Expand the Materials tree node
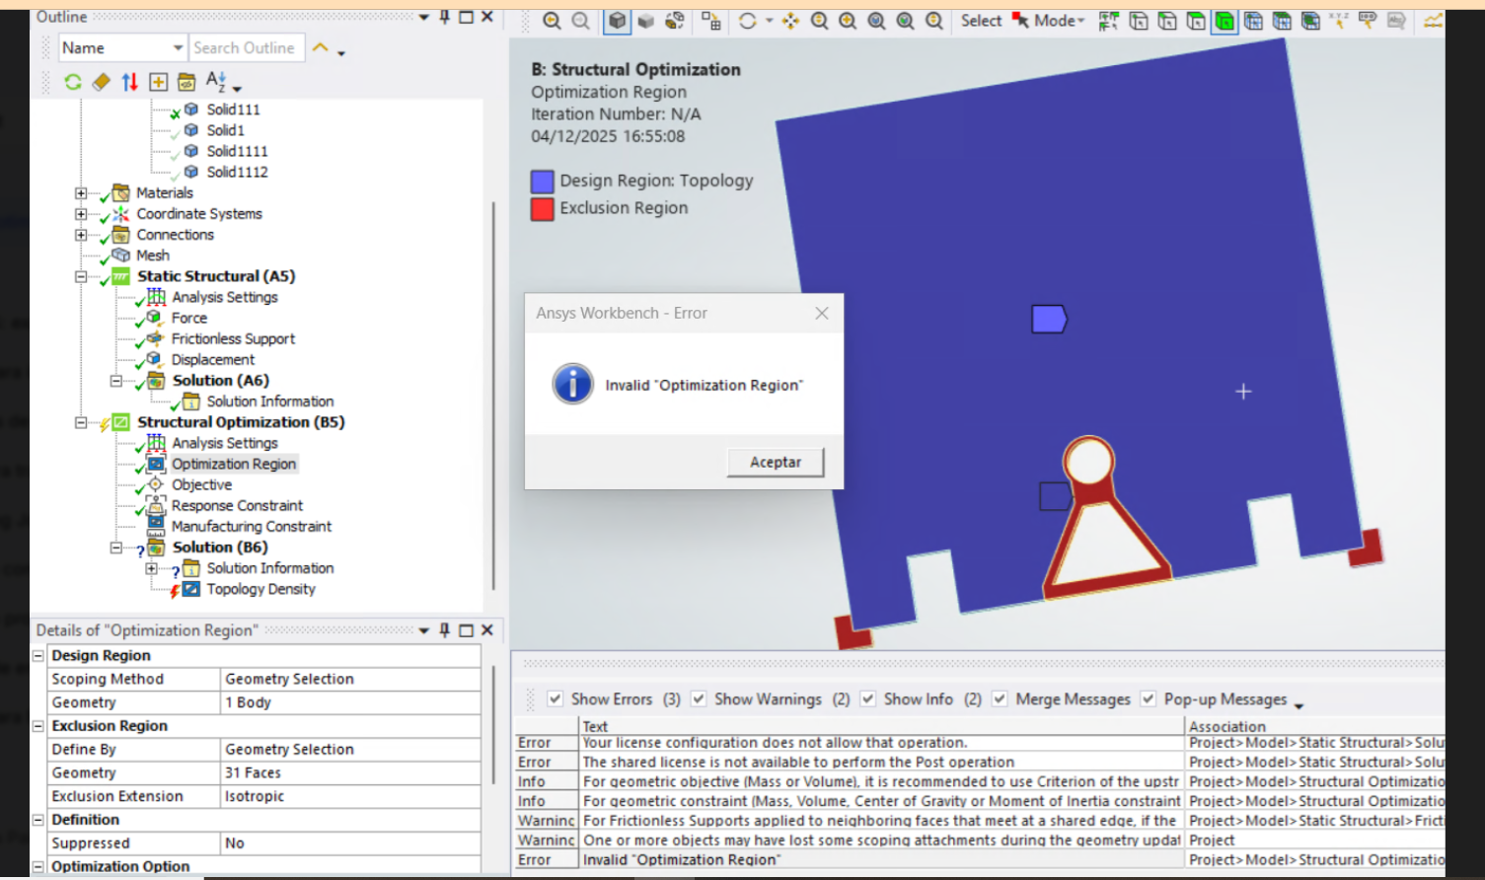The image size is (1485, 880). point(81,193)
